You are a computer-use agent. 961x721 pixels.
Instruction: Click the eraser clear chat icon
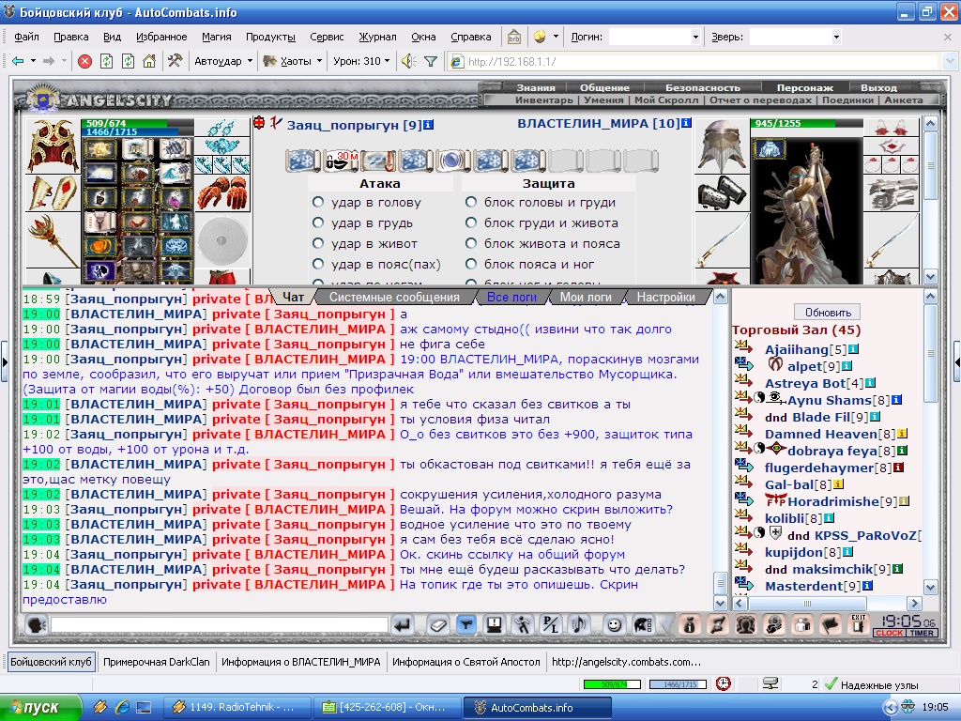(437, 625)
